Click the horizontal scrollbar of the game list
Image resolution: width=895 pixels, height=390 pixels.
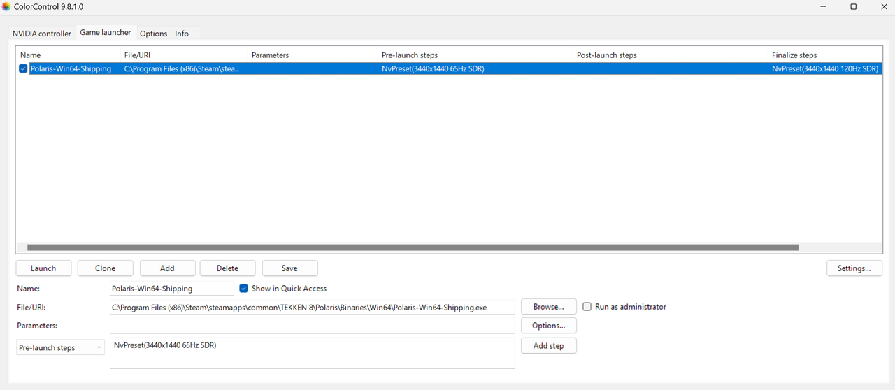pos(413,247)
